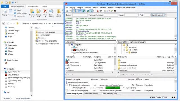Switch to Udane transfery tab
Viewport: 180px width, 101px height.
(x=109, y=93)
